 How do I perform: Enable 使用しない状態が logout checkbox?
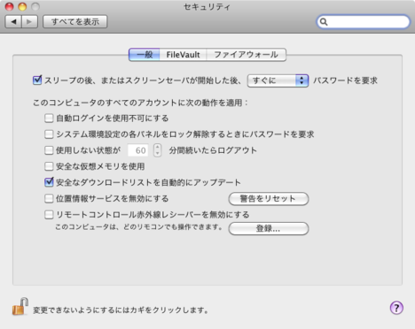click(49, 150)
